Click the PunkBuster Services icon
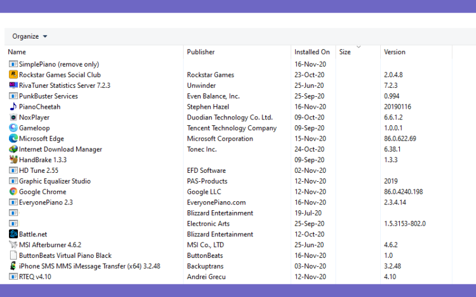The height and width of the screenshot is (297, 476). click(13, 96)
